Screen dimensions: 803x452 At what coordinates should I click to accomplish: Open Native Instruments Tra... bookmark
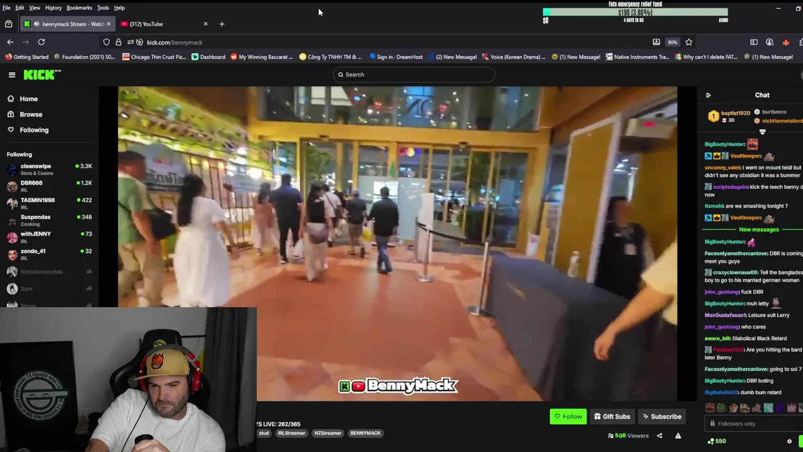click(637, 57)
